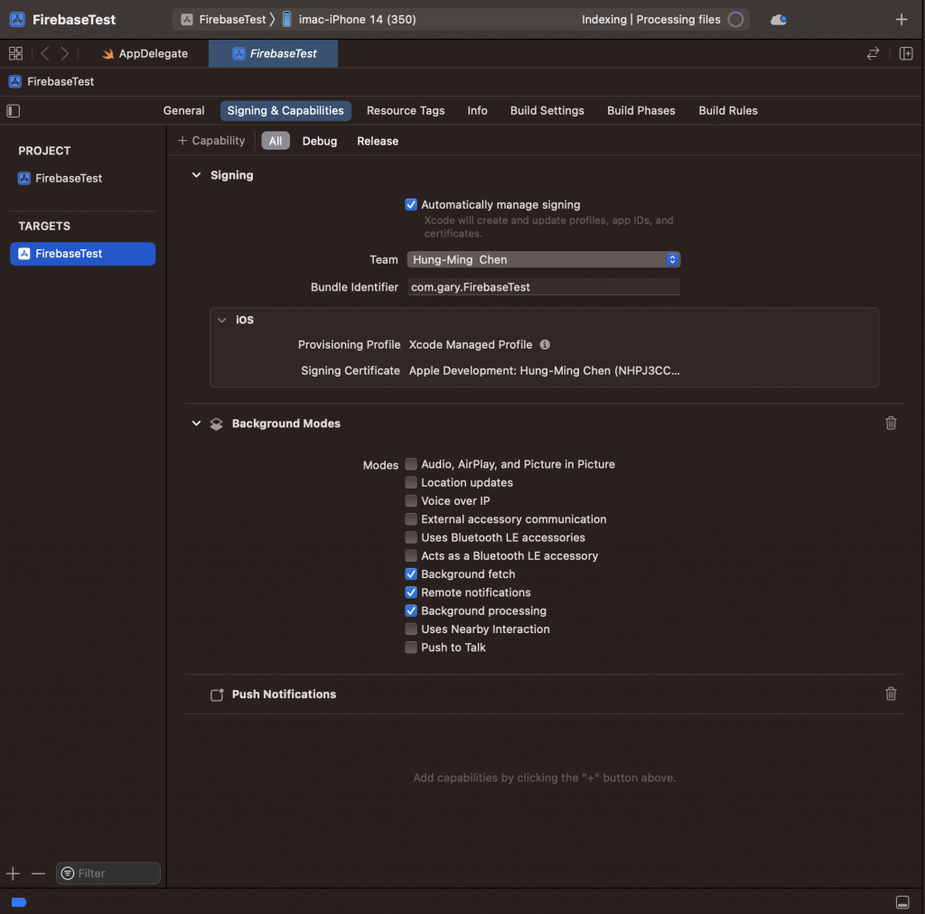This screenshot has width=925, height=914.
Task: Click the Provisioning Profile info icon
Action: [x=545, y=344]
